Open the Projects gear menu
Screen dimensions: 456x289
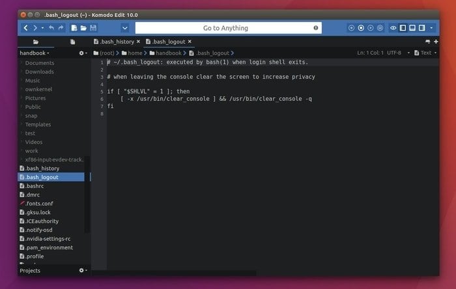(83, 270)
